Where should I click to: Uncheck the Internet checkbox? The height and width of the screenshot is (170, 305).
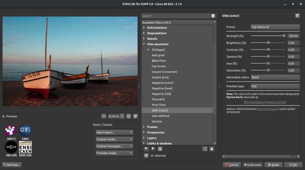[152, 156]
